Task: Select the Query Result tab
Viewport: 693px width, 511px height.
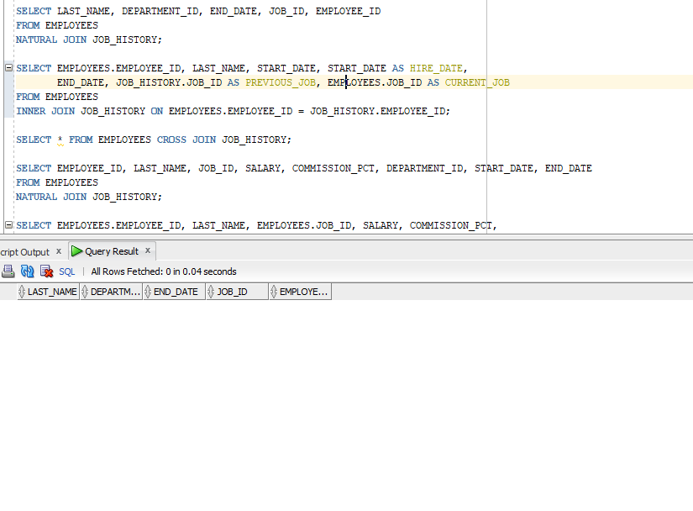Action: [112, 250]
